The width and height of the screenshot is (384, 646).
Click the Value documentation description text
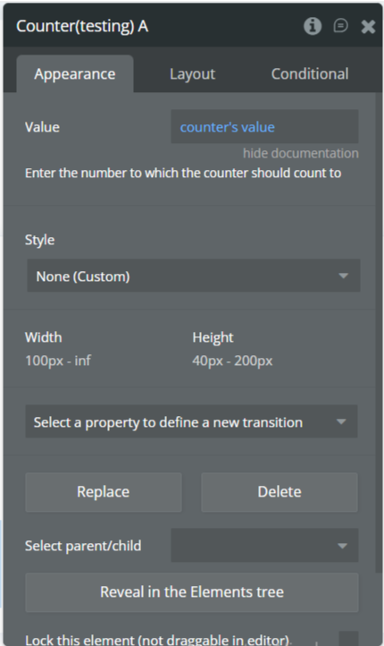pos(183,173)
